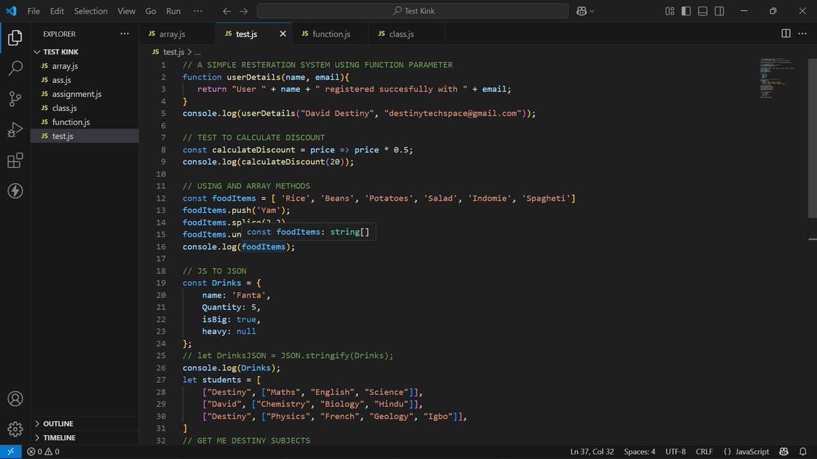Screen dimensions: 817x459
Task: Click the VS Code logo icon
Action: 11,11
